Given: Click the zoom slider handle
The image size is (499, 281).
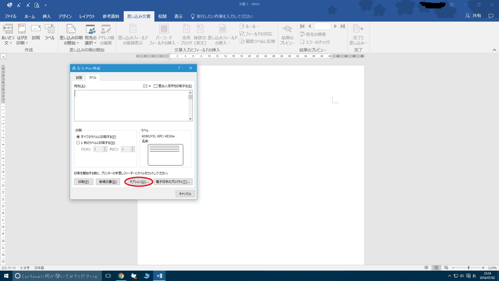Looking at the screenshot, I should pos(469,268).
